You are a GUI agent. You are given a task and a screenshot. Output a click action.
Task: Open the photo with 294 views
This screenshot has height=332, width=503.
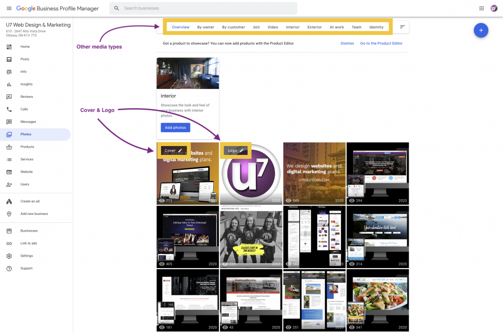click(x=378, y=174)
